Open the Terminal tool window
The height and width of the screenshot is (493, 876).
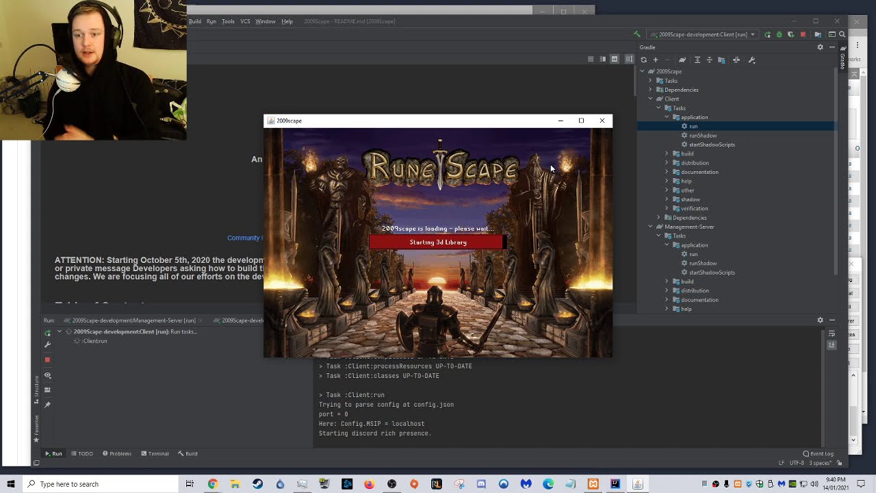pyautogui.click(x=155, y=453)
